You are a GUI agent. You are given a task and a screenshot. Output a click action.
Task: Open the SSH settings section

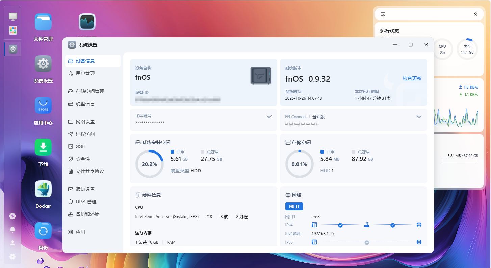81,146
